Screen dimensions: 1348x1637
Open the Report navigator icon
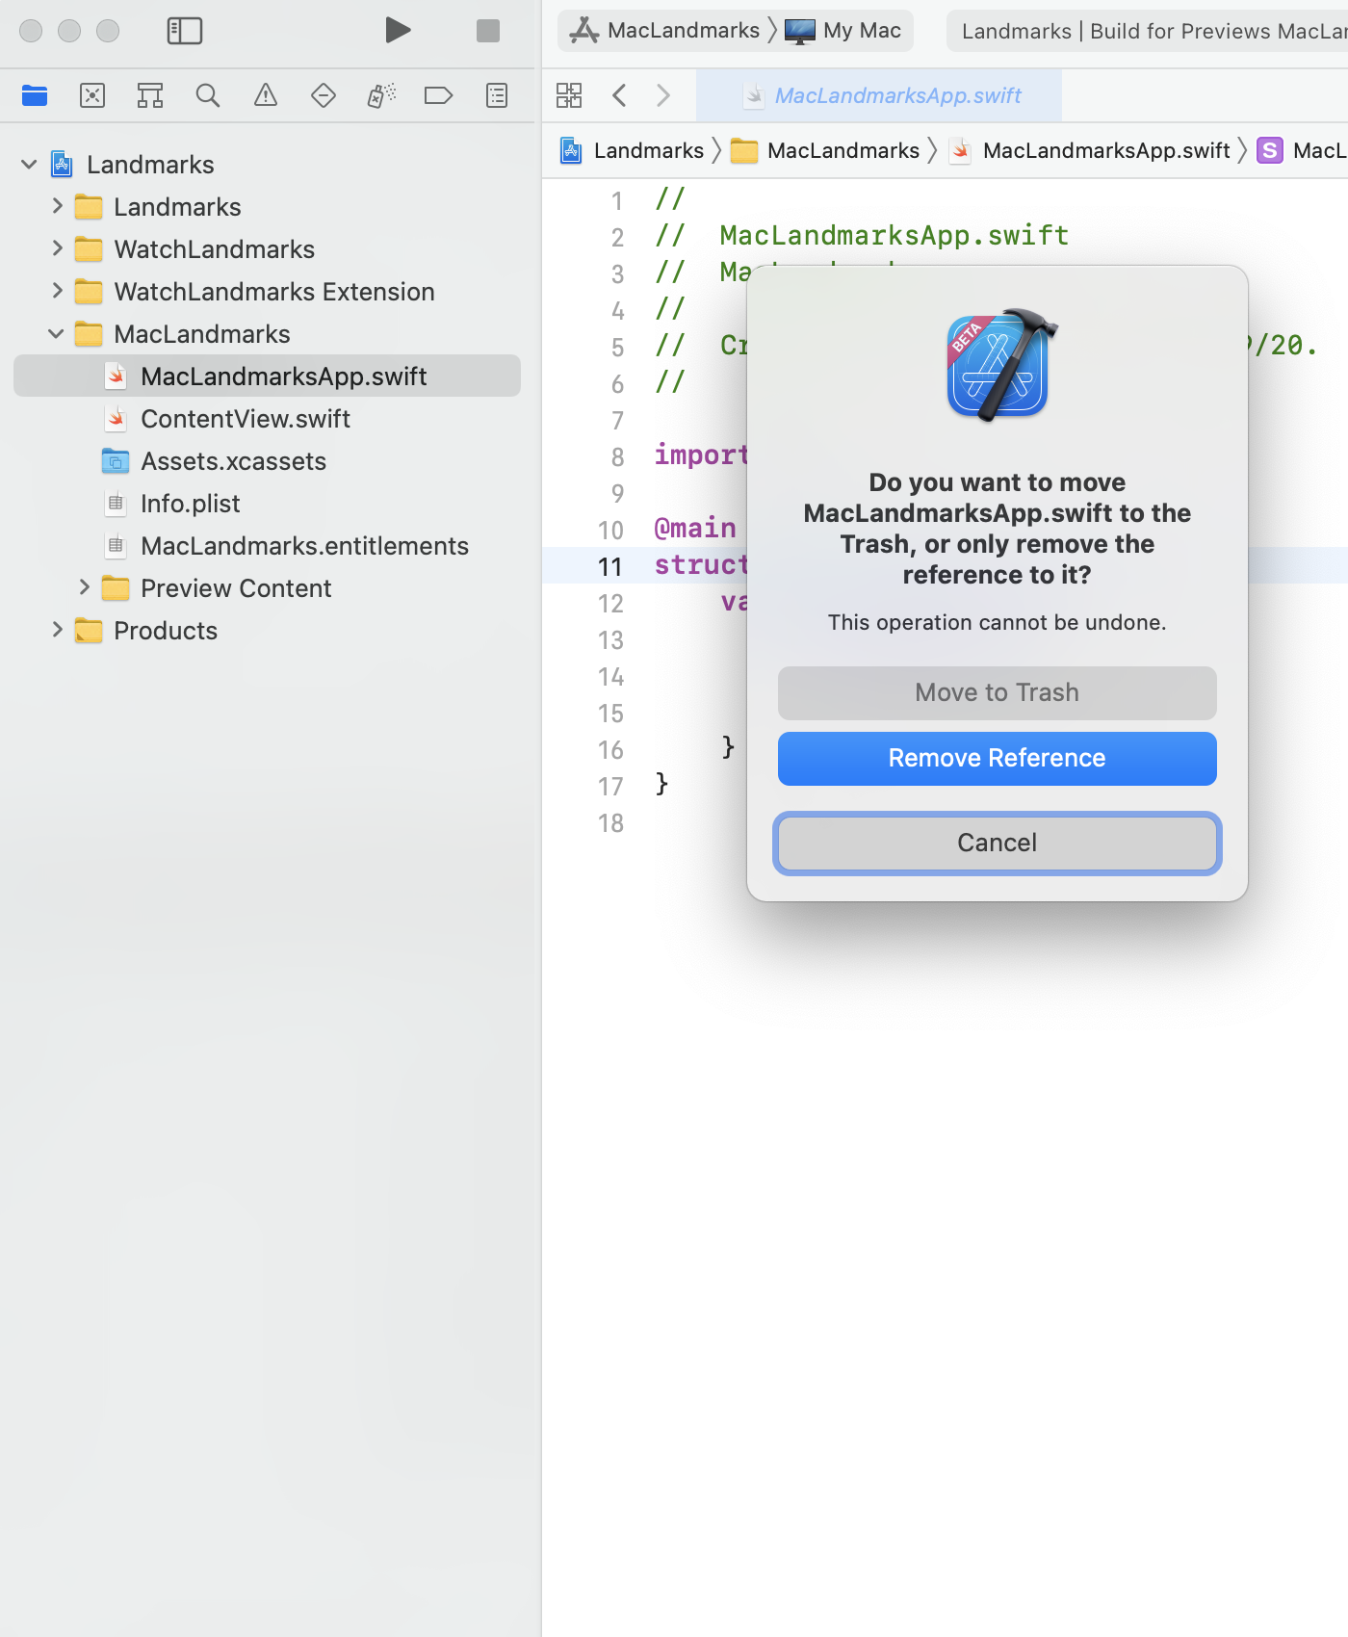pos(497,95)
